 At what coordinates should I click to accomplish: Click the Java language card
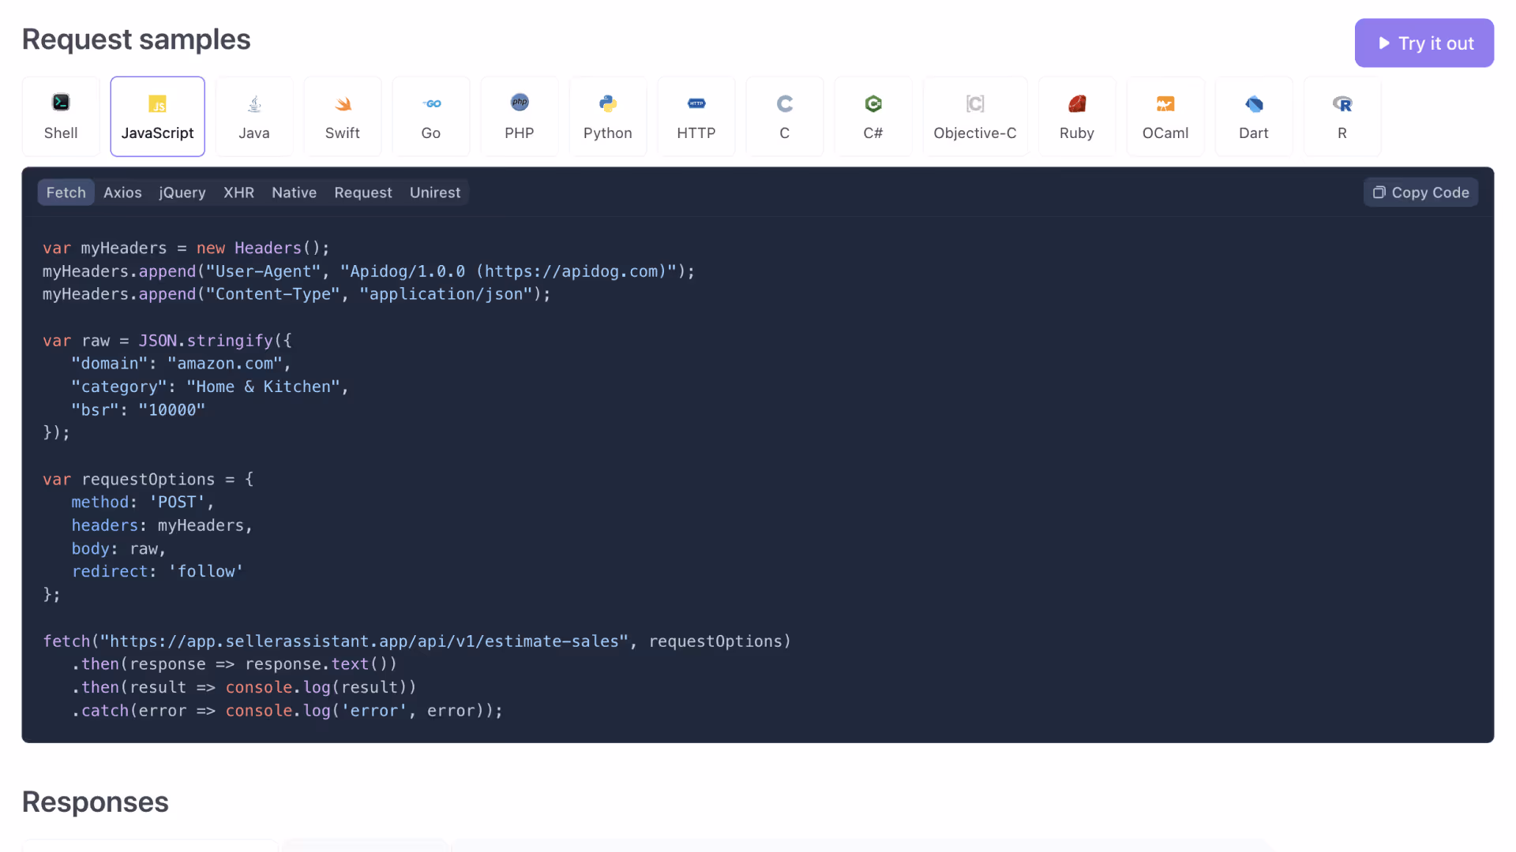pyautogui.click(x=253, y=116)
